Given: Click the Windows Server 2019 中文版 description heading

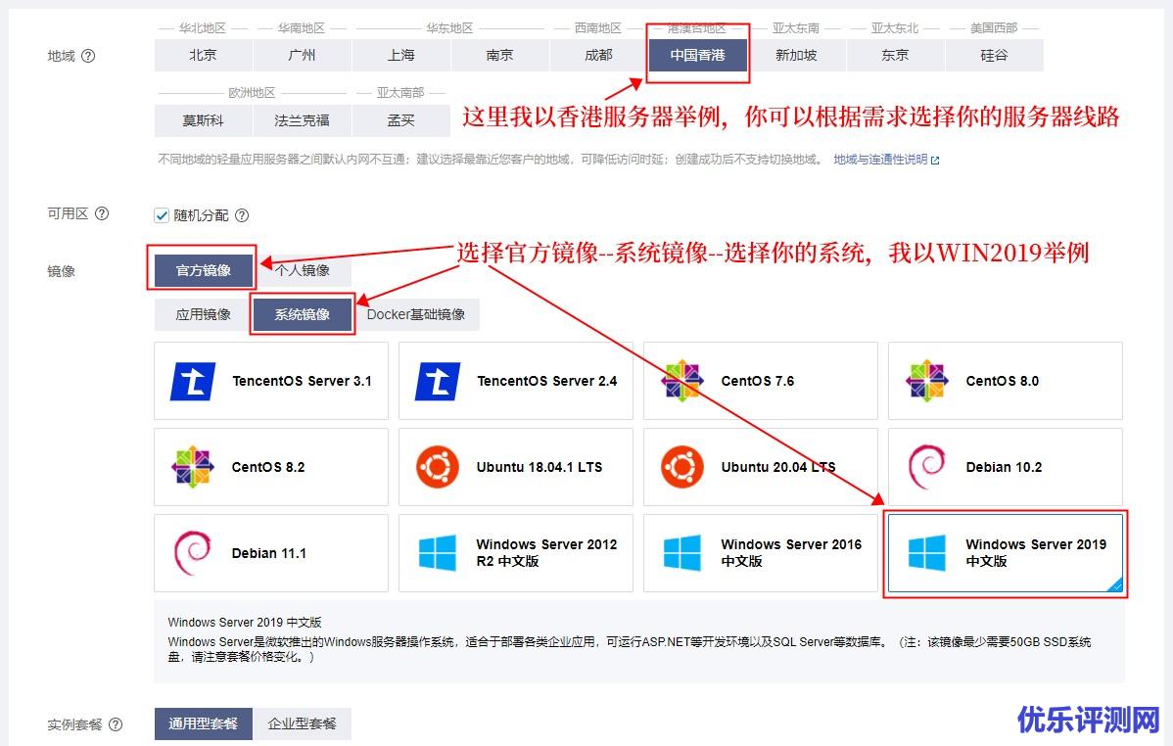Looking at the screenshot, I should coord(245,622).
